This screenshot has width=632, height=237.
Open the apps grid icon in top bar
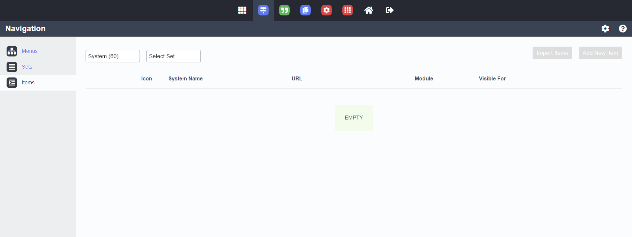242,10
